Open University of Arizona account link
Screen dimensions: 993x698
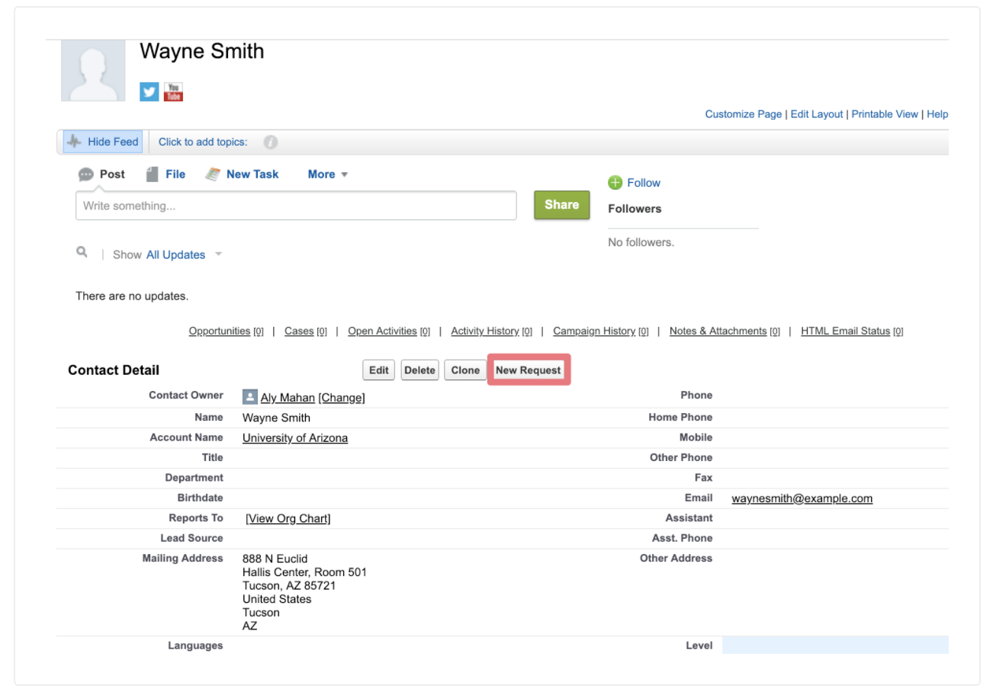[x=295, y=438]
